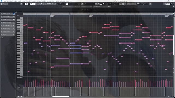This screenshot has height=98, width=175.
Task: Click the Takt 18 ruler marker
Action: (x=105, y=14)
